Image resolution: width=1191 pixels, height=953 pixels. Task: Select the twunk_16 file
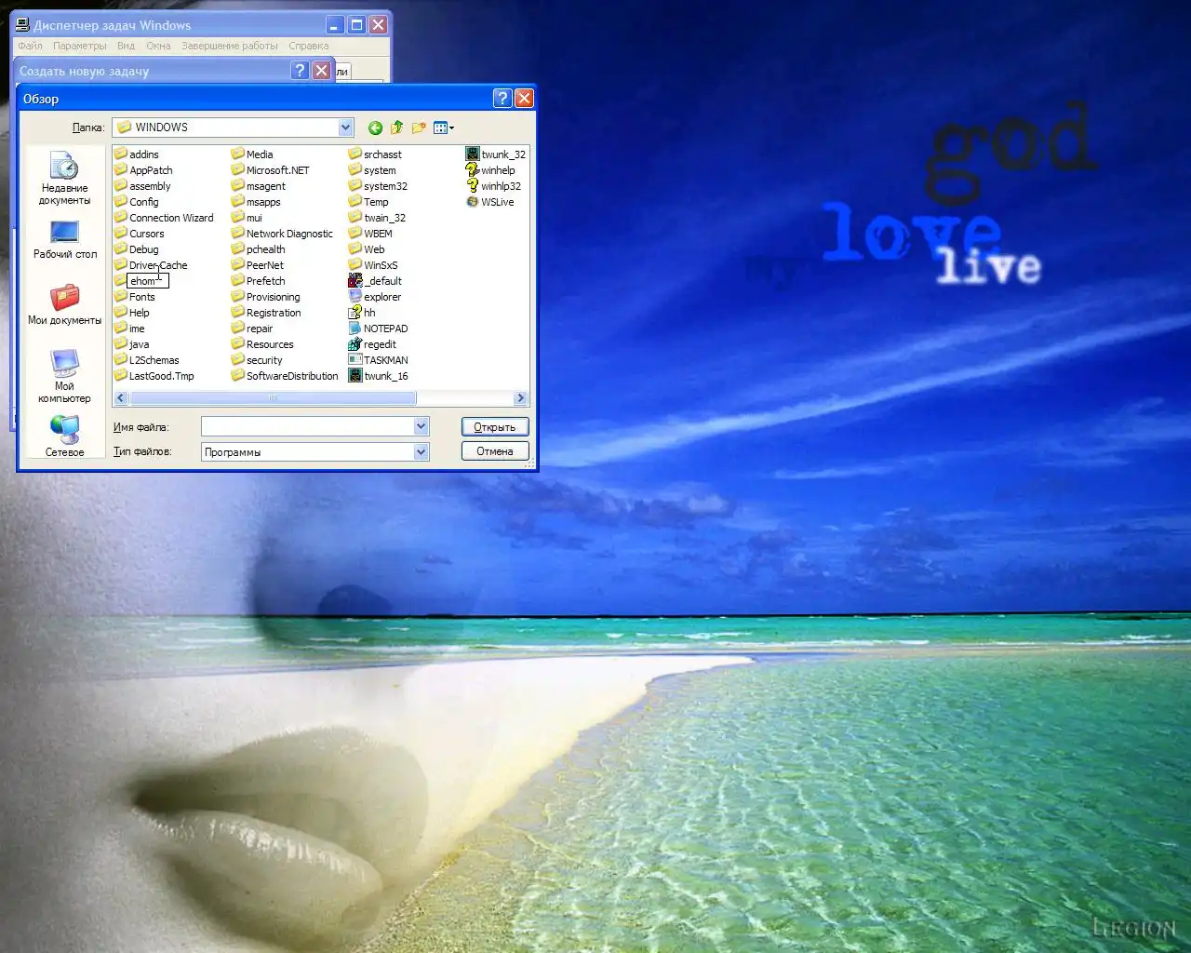tap(379, 376)
